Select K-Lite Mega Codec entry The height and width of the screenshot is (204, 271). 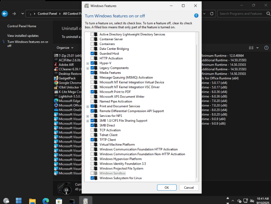click(x=68, y=92)
